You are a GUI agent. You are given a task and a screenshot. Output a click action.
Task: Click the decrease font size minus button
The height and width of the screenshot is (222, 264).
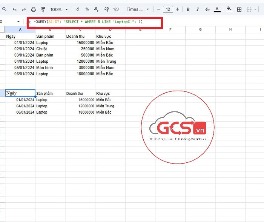[158, 9]
